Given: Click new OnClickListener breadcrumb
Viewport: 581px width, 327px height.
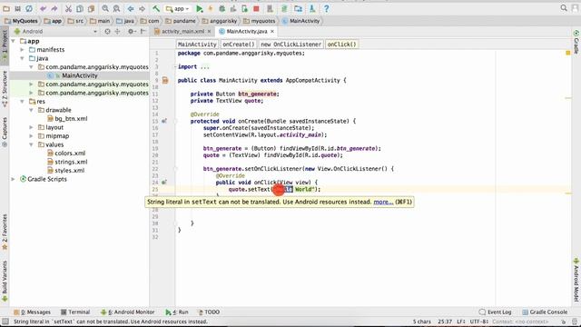Looking at the screenshot, I should [x=290, y=45].
